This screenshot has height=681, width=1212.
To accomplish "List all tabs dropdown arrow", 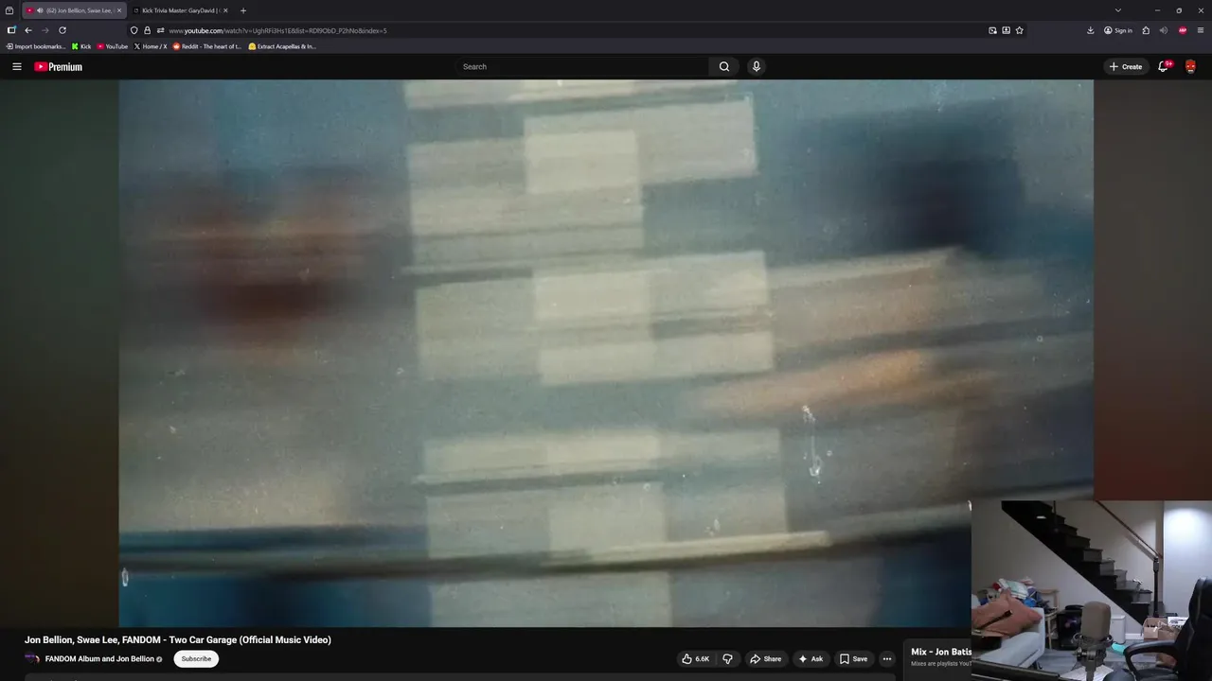I will coord(1118,10).
